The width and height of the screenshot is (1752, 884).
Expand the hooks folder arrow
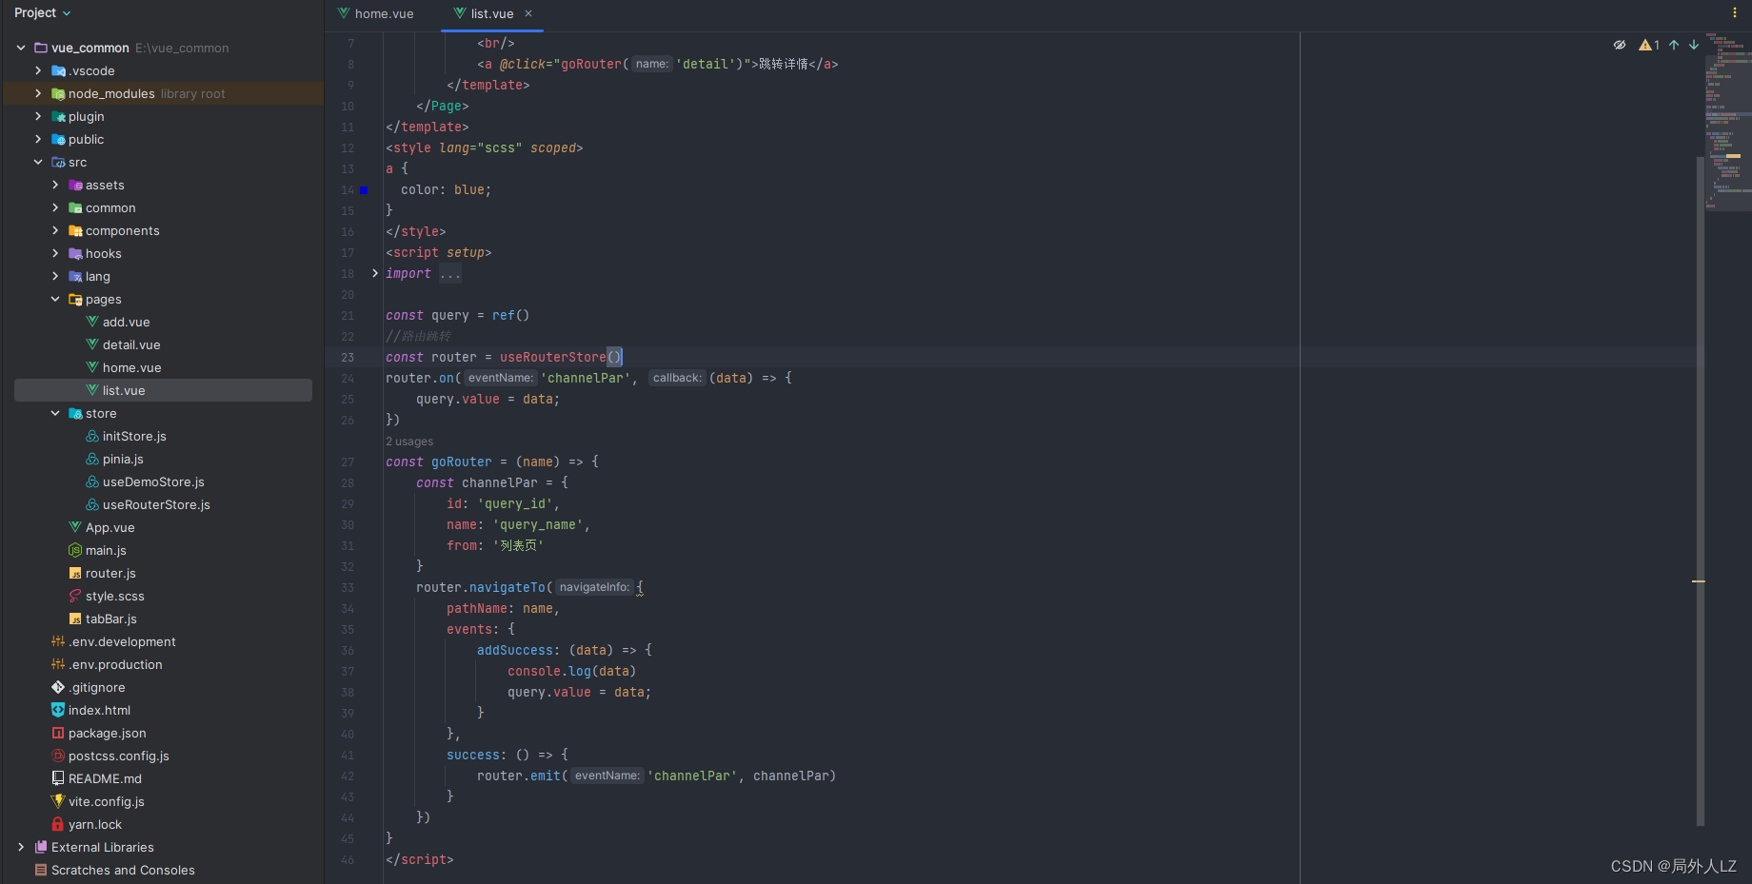click(x=55, y=253)
